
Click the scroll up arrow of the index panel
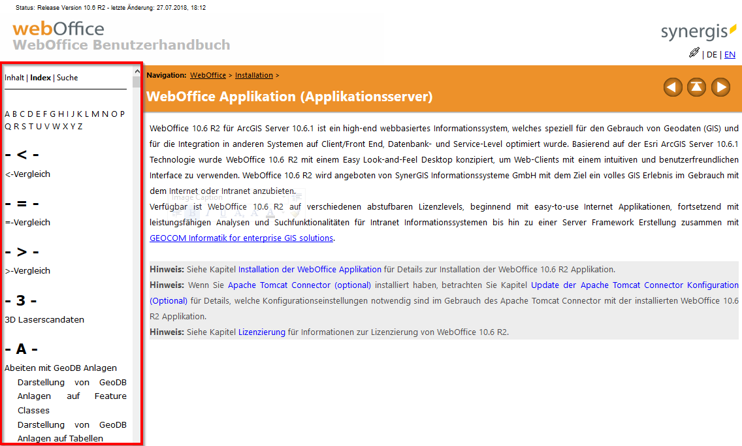[x=137, y=71]
